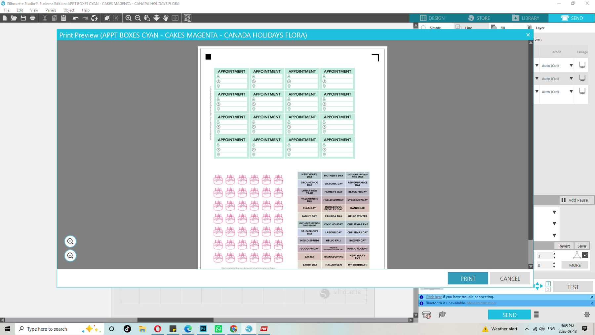Switch to the LIBRARY tab

click(x=525, y=18)
